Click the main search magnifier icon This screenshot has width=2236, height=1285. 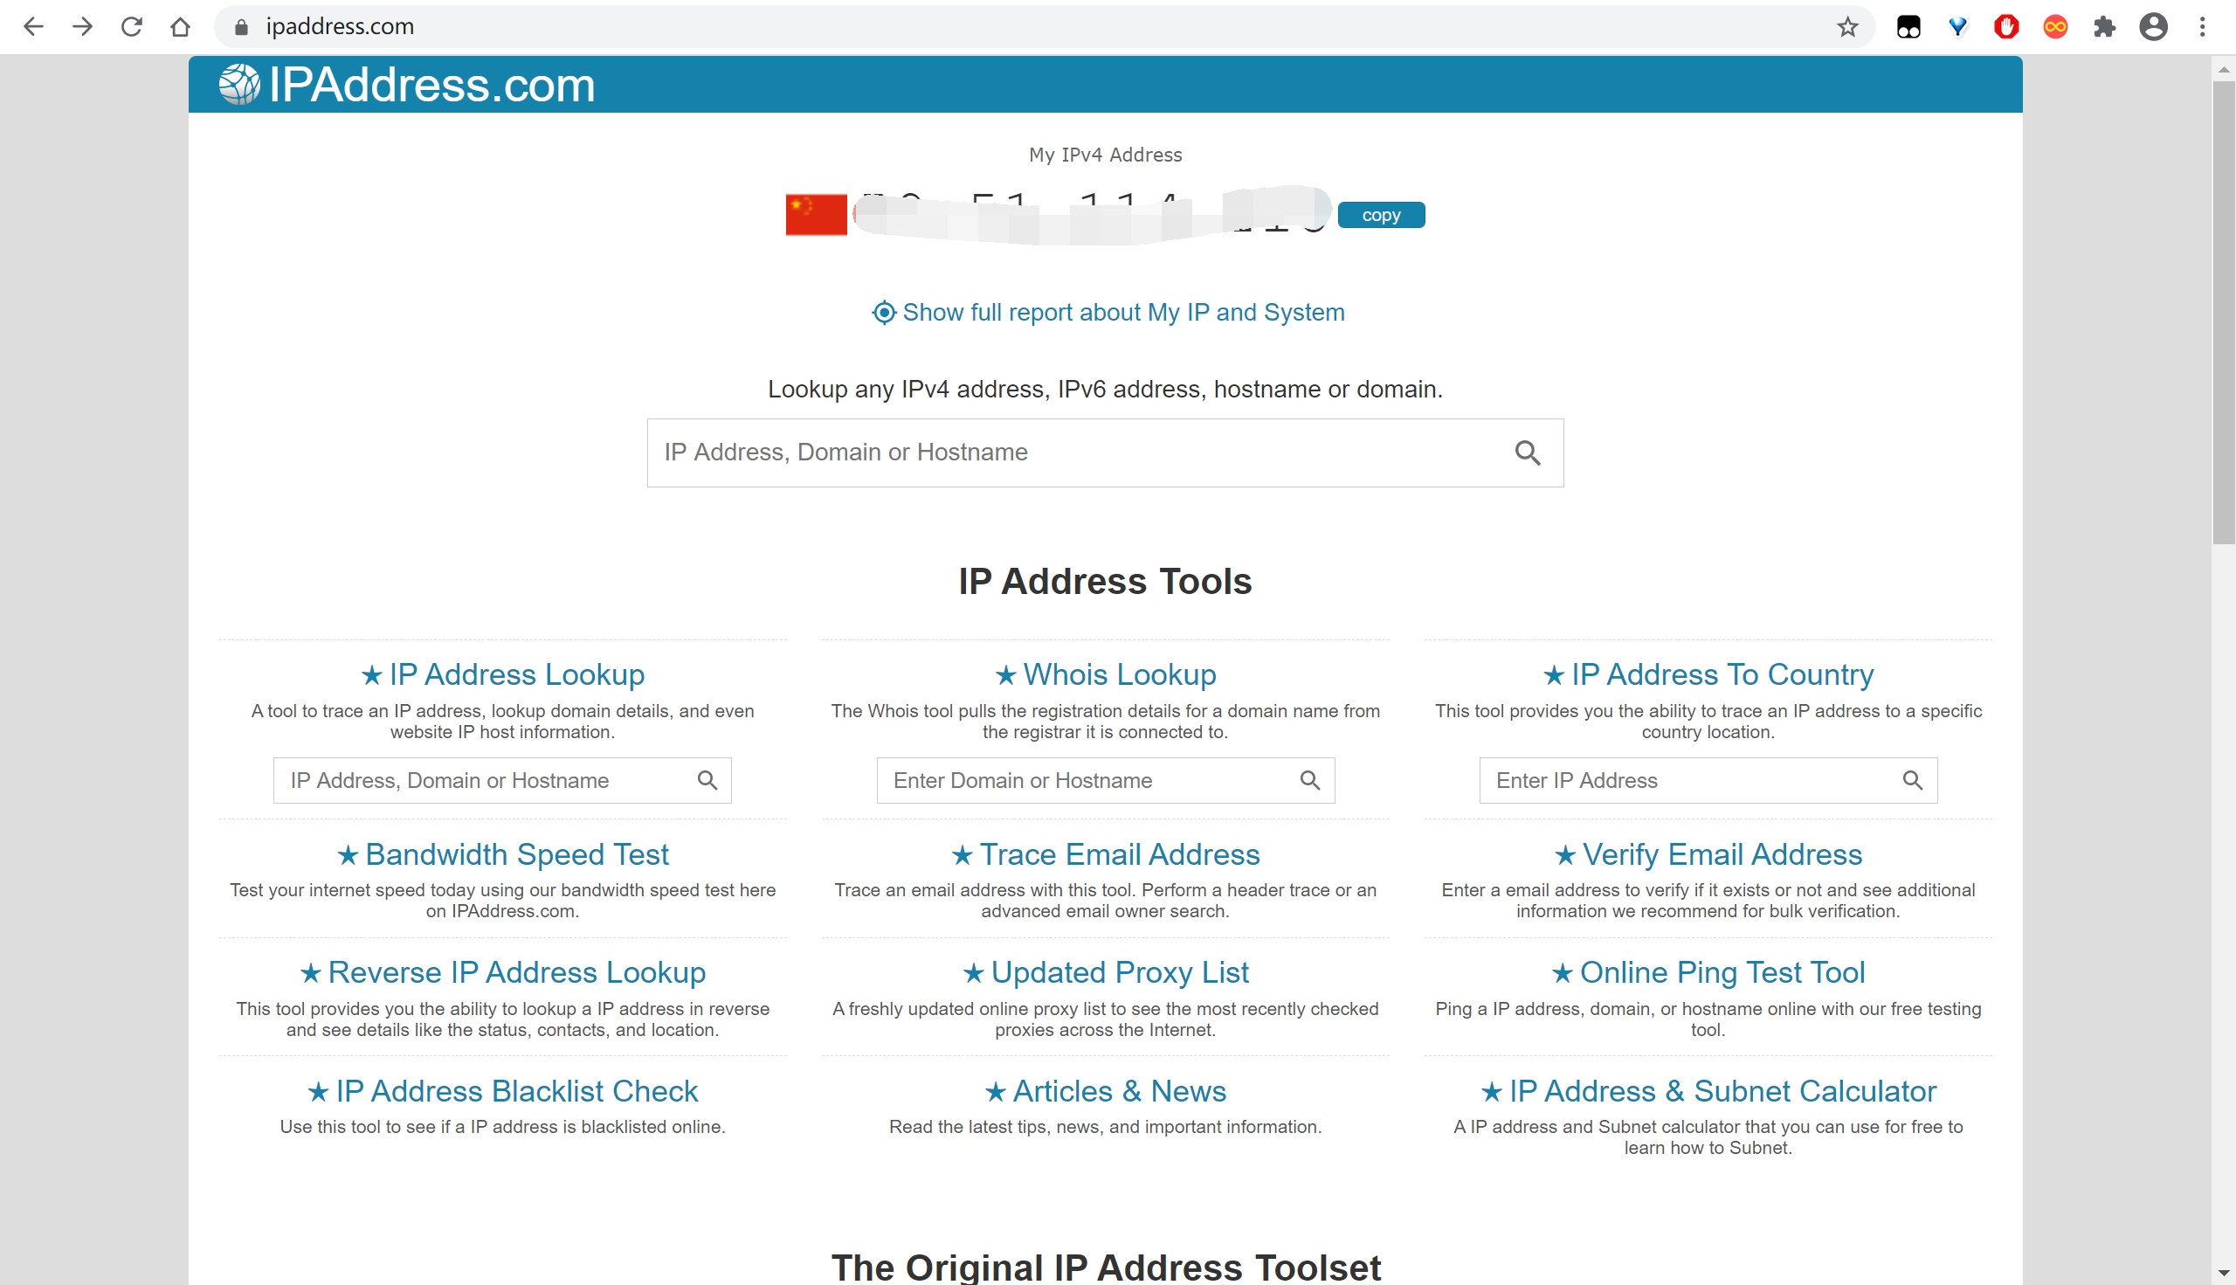tap(1528, 453)
